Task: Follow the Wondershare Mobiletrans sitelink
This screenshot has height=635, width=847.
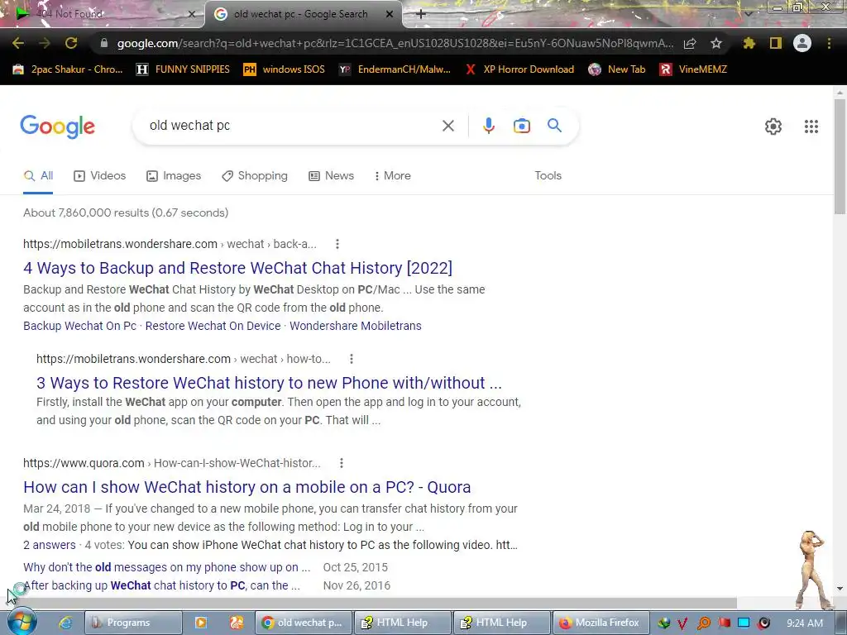Action: [x=356, y=326]
